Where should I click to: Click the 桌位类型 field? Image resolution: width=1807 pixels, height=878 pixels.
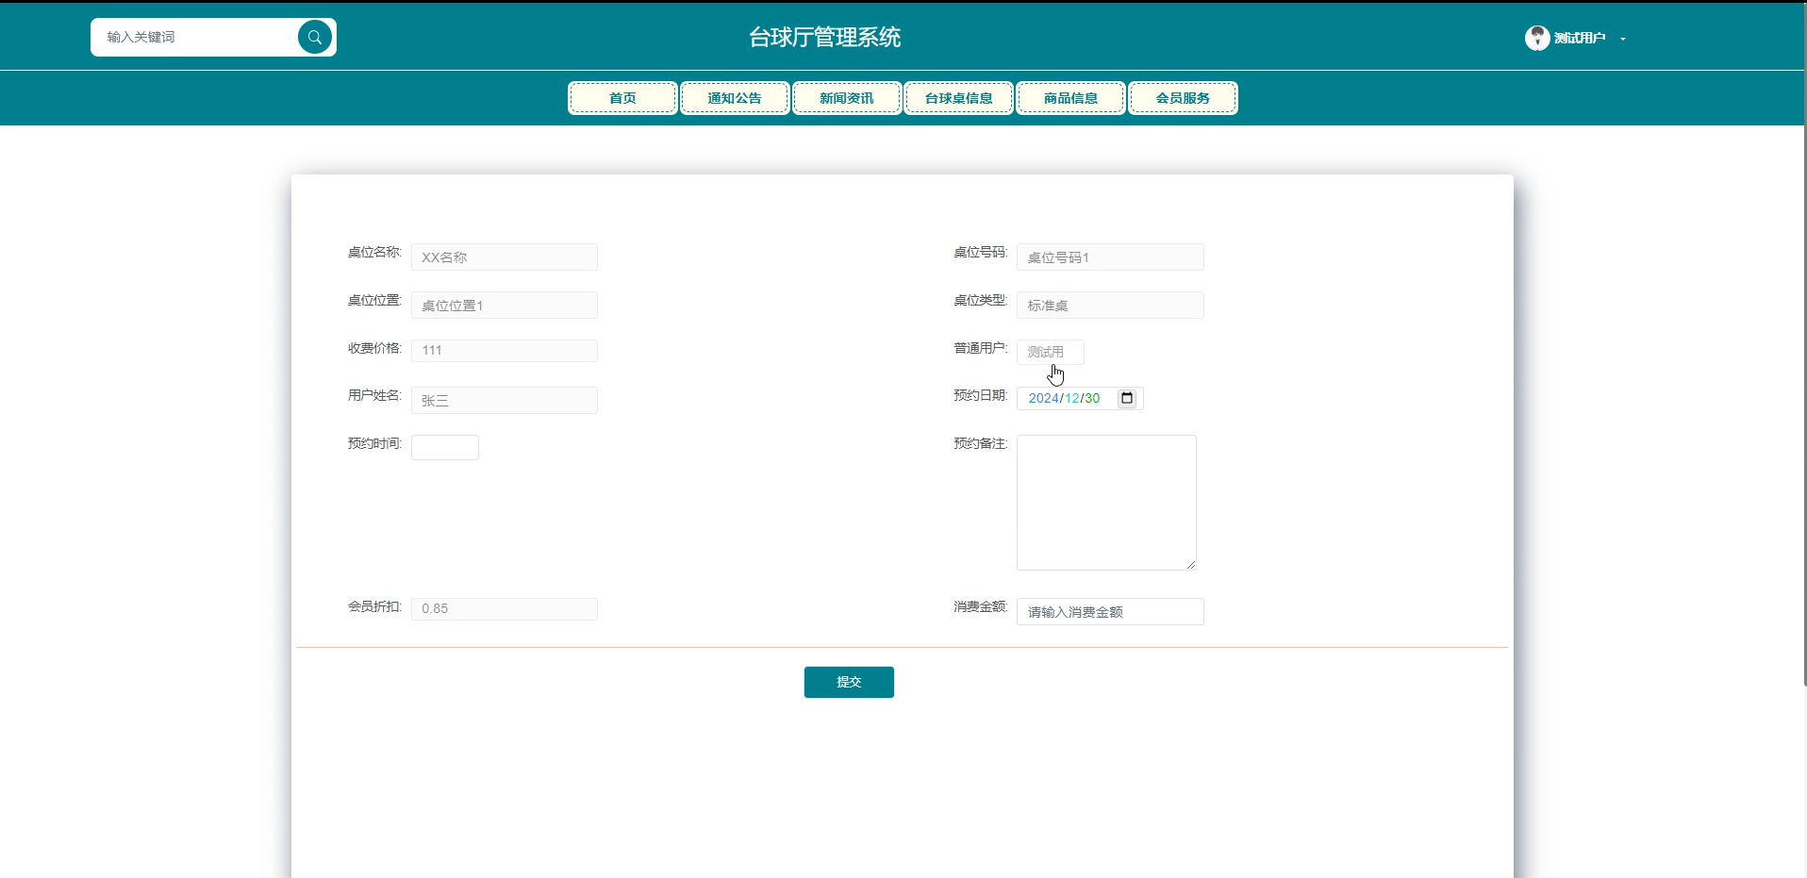coord(1110,305)
